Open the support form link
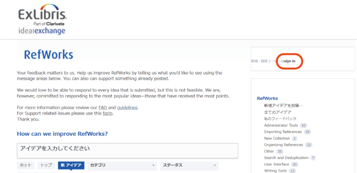Viewport: 357px width, 173px height. [107, 113]
